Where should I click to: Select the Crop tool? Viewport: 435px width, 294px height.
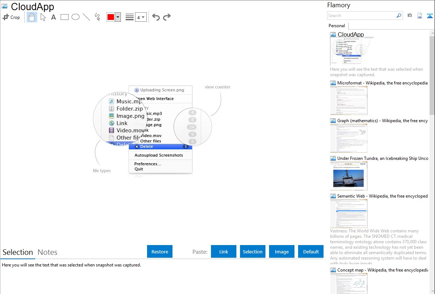(x=11, y=17)
